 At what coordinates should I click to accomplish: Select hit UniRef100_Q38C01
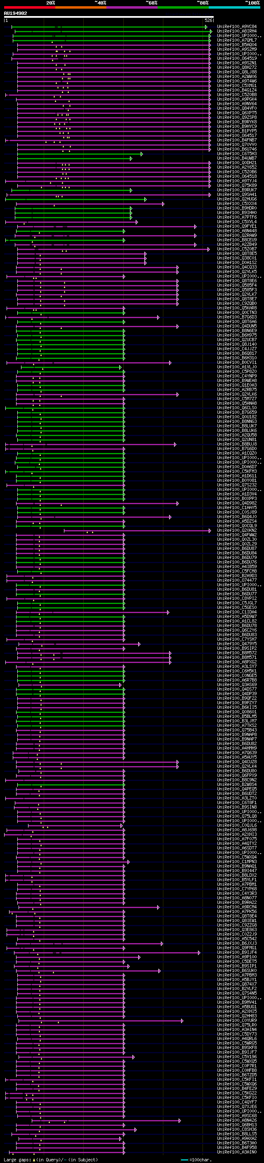[x=237, y=258]
